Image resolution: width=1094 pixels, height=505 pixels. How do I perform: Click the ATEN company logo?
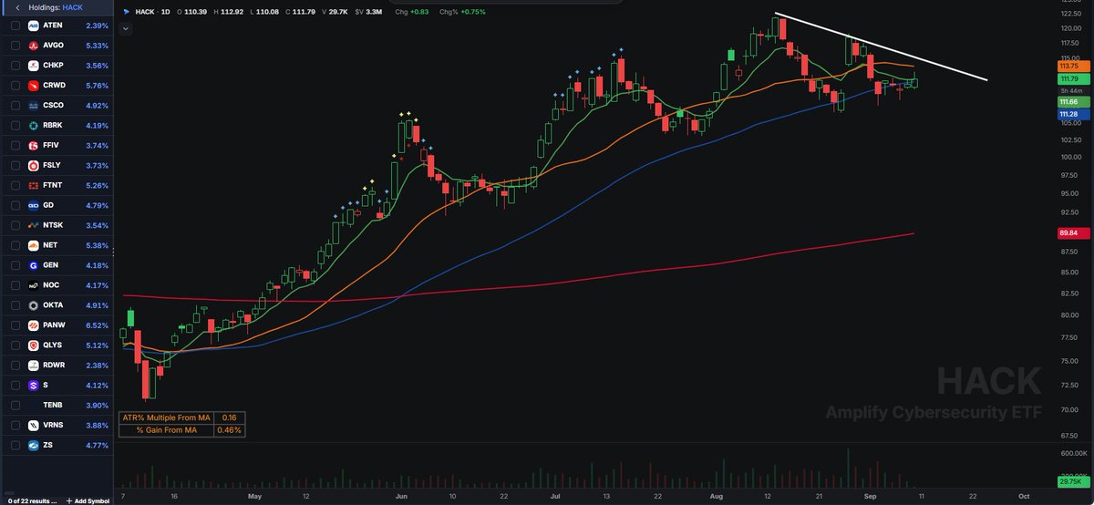33,26
